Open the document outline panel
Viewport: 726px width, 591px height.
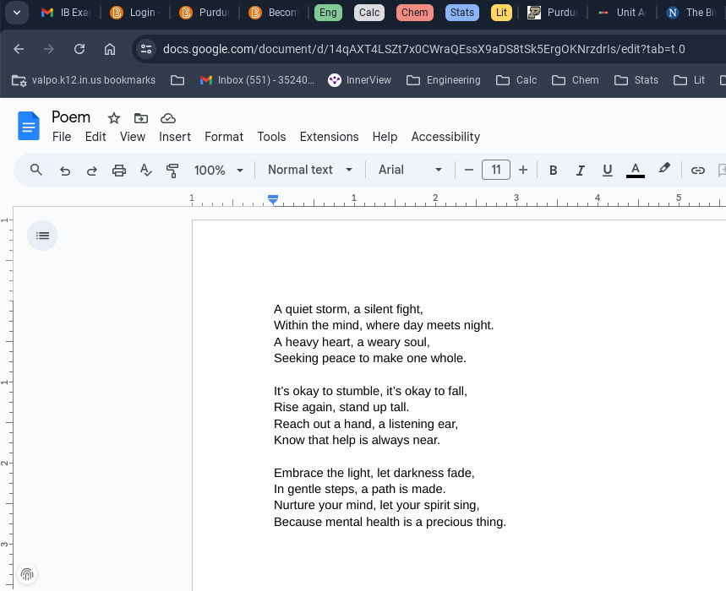click(42, 236)
